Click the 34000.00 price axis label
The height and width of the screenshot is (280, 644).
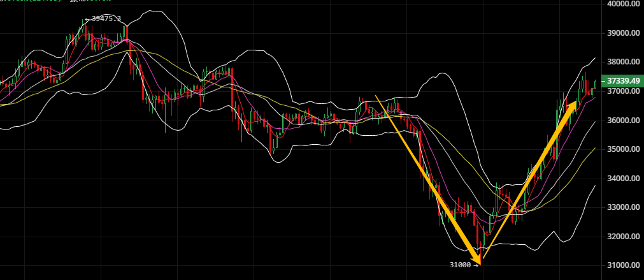click(x=622, y=179)
